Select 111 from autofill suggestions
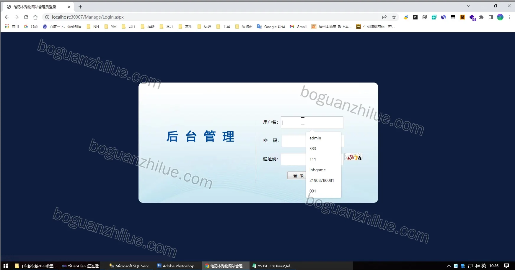515x270 pixels. click(x=324, y=159)
